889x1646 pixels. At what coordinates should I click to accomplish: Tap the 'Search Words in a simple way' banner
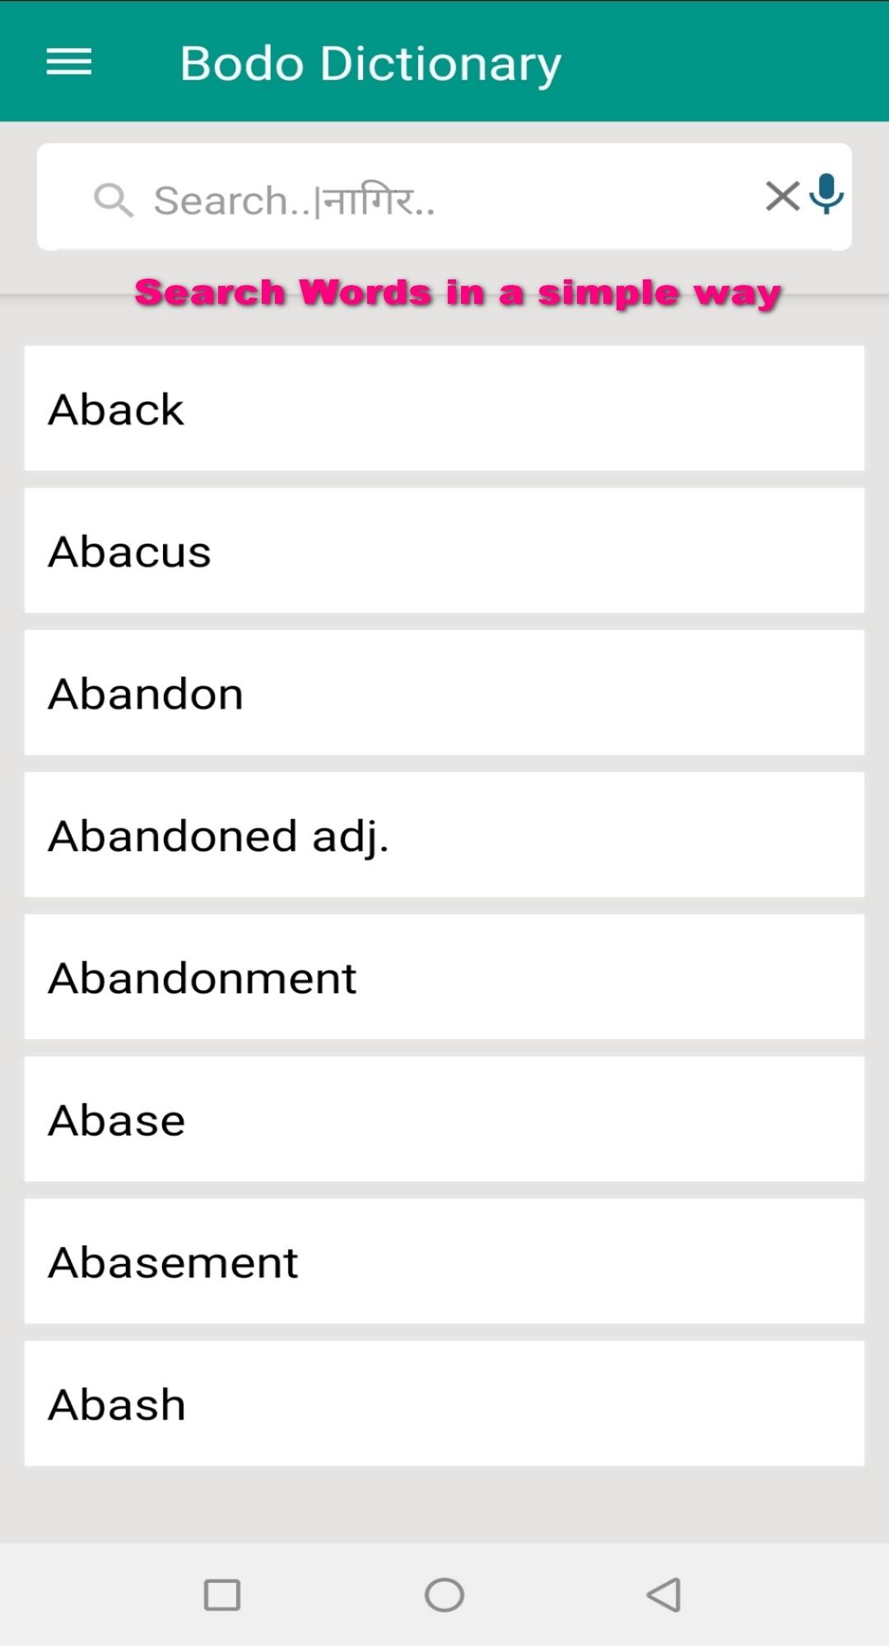click(458, 293)
